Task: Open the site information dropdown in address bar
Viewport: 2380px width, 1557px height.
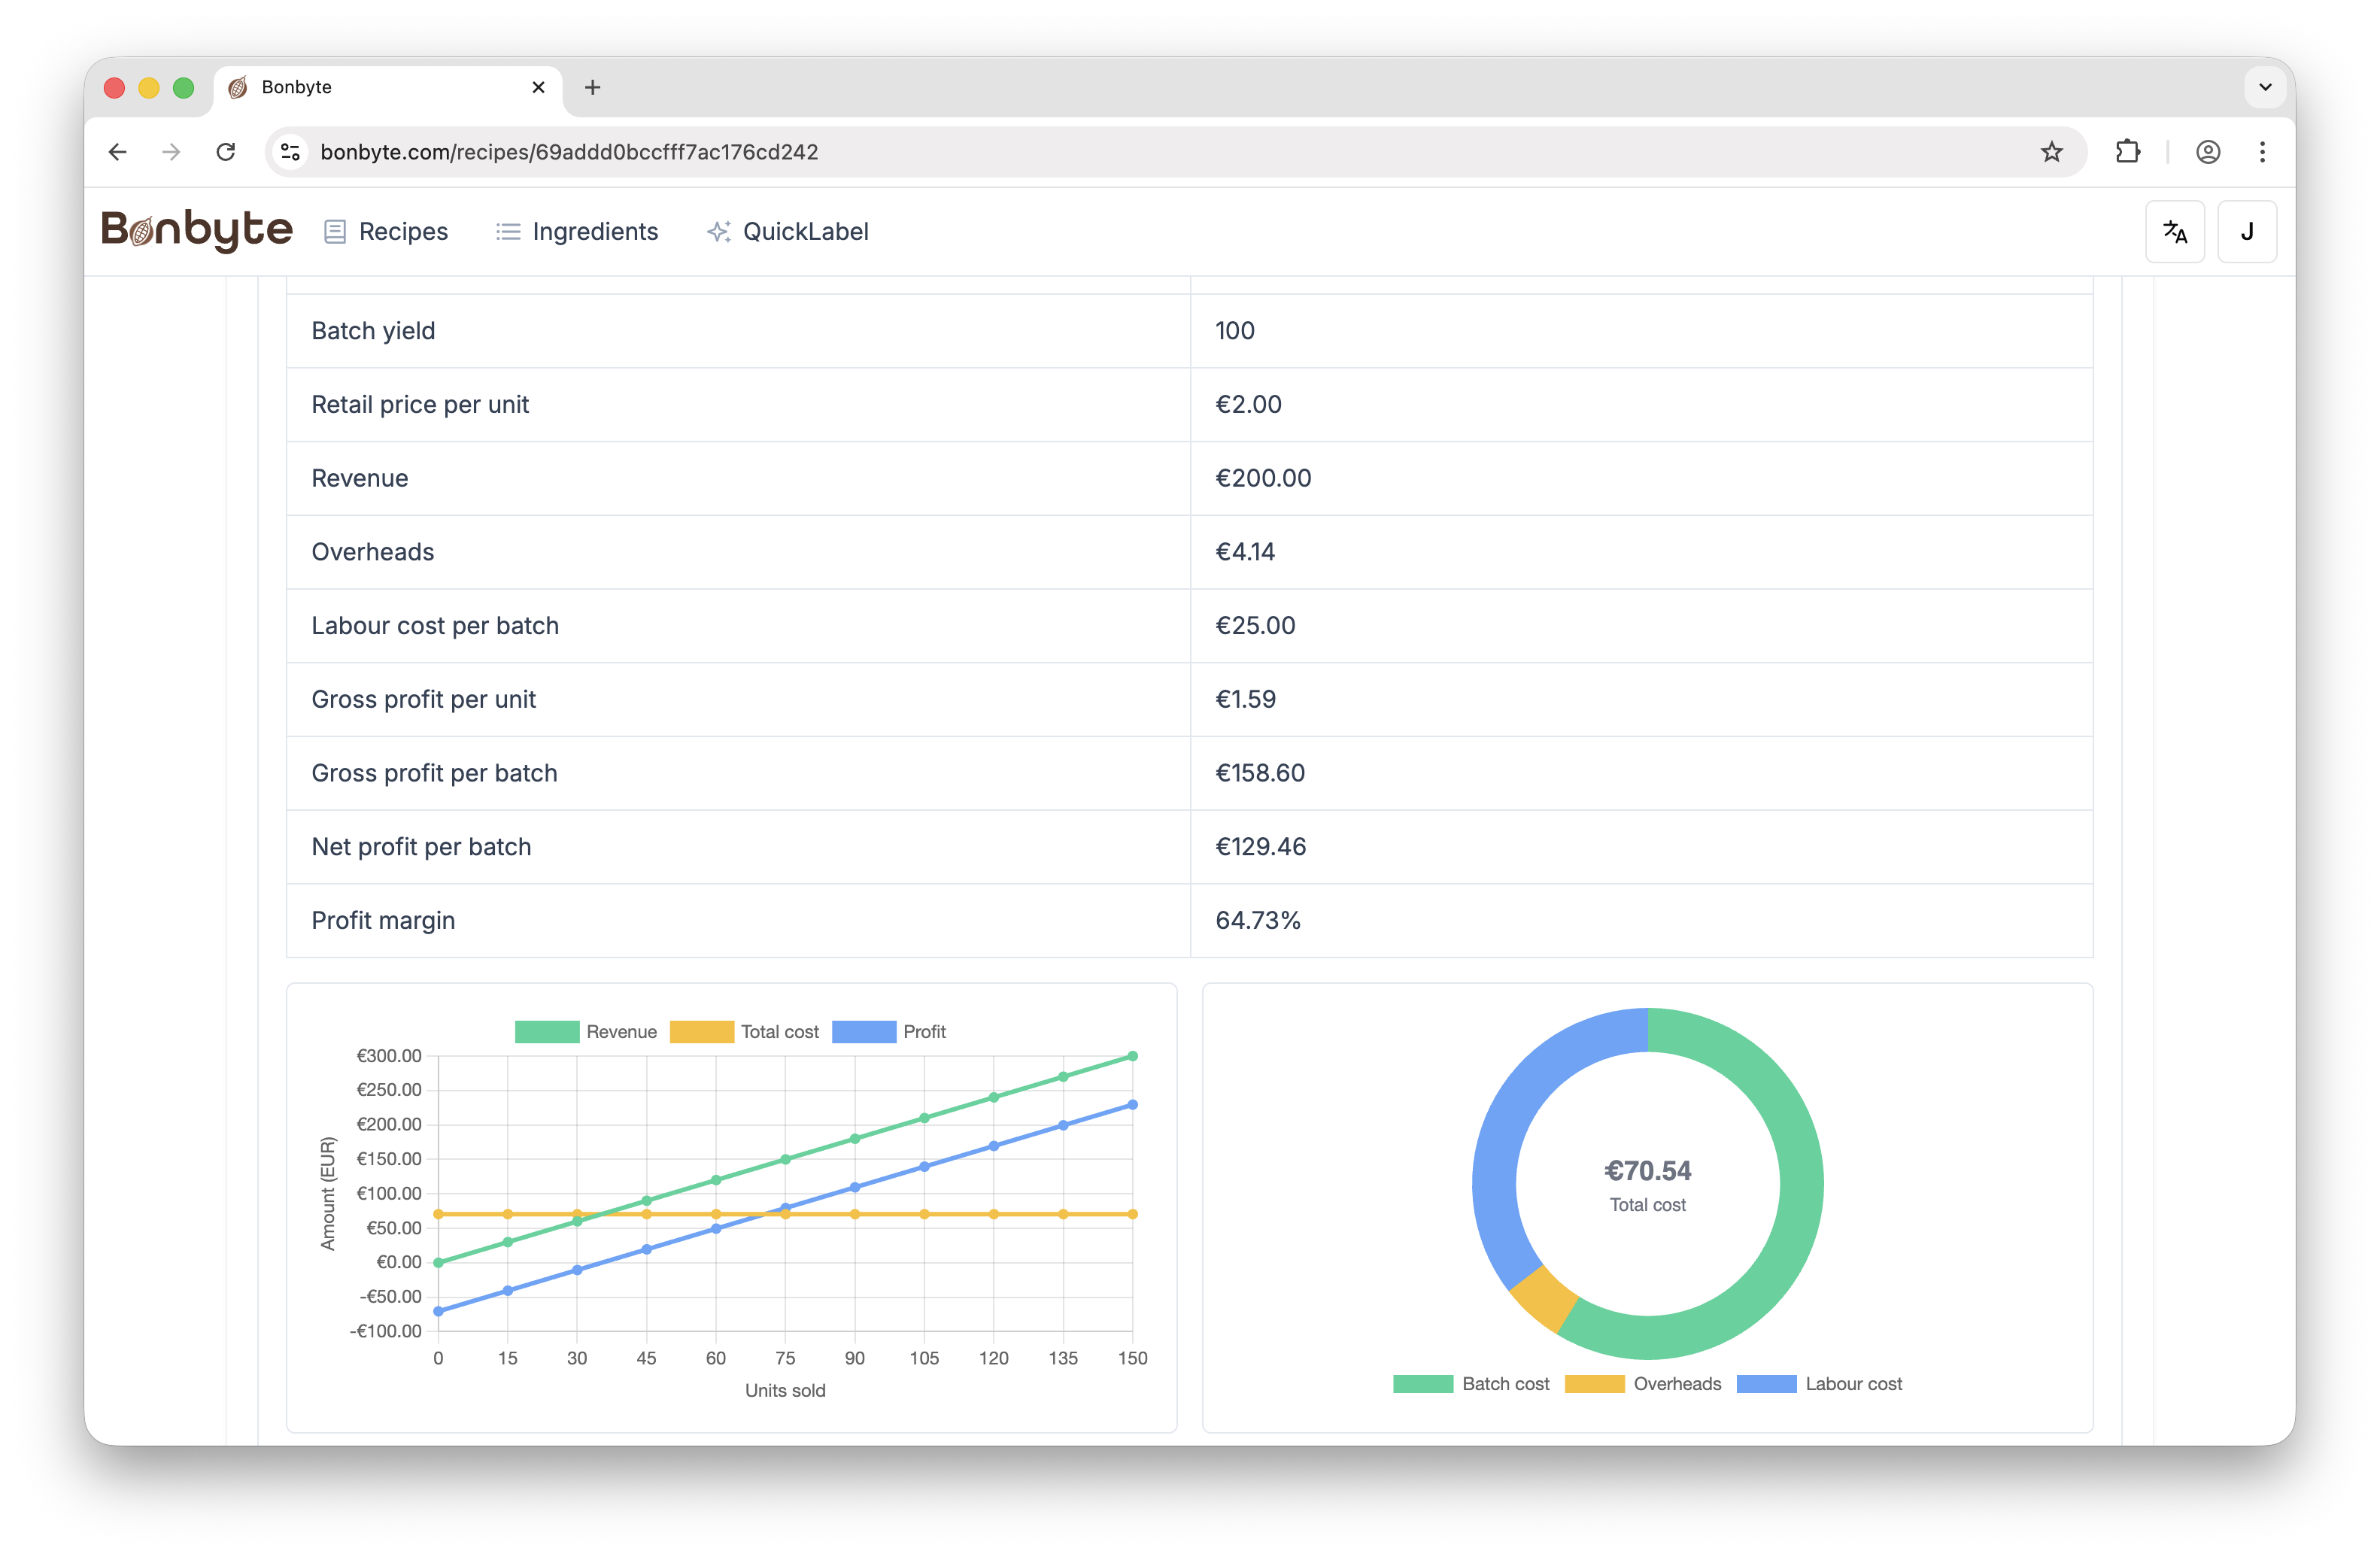Action: click(x=290, y=152)
